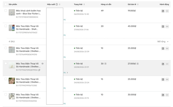
Task: Edit the Blue Star Flutter keychain product
Action: [x=163, y=11]
